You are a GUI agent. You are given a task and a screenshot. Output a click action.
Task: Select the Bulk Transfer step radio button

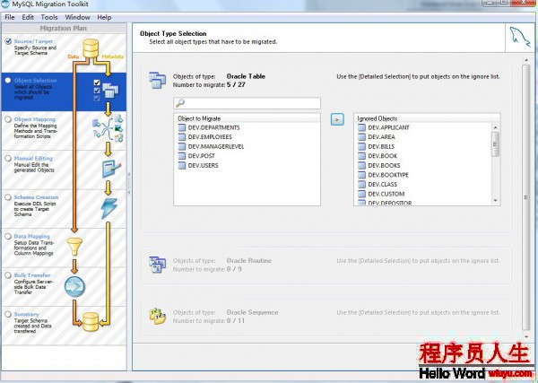8,275
